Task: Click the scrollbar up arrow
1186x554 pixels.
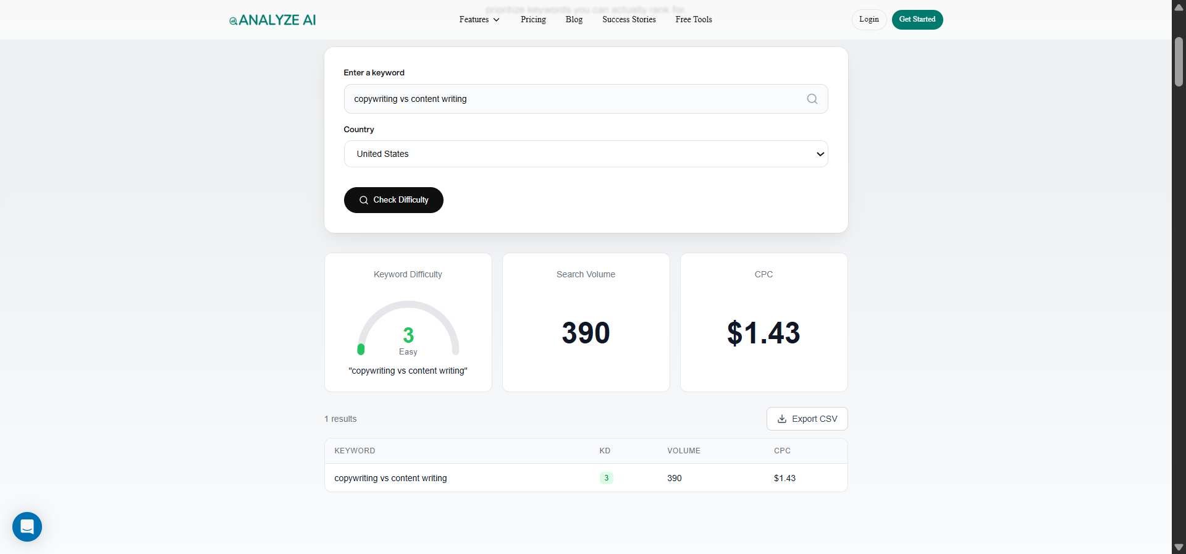Action: (x=1179, y=7)
